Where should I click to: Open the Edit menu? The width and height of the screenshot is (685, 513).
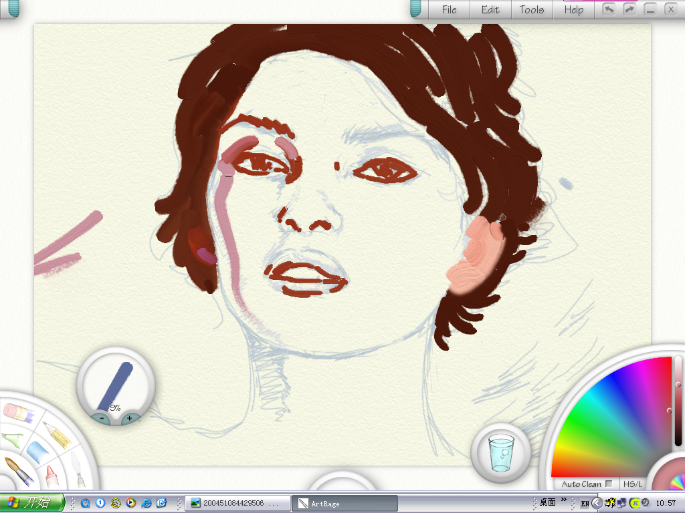490,9
